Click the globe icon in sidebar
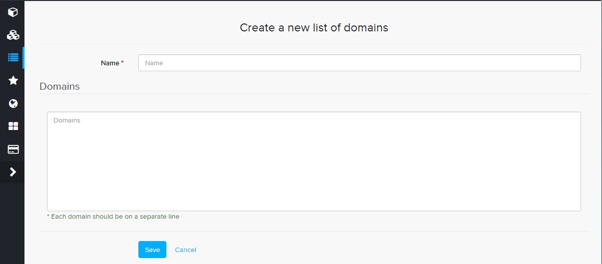 point(13,104)
